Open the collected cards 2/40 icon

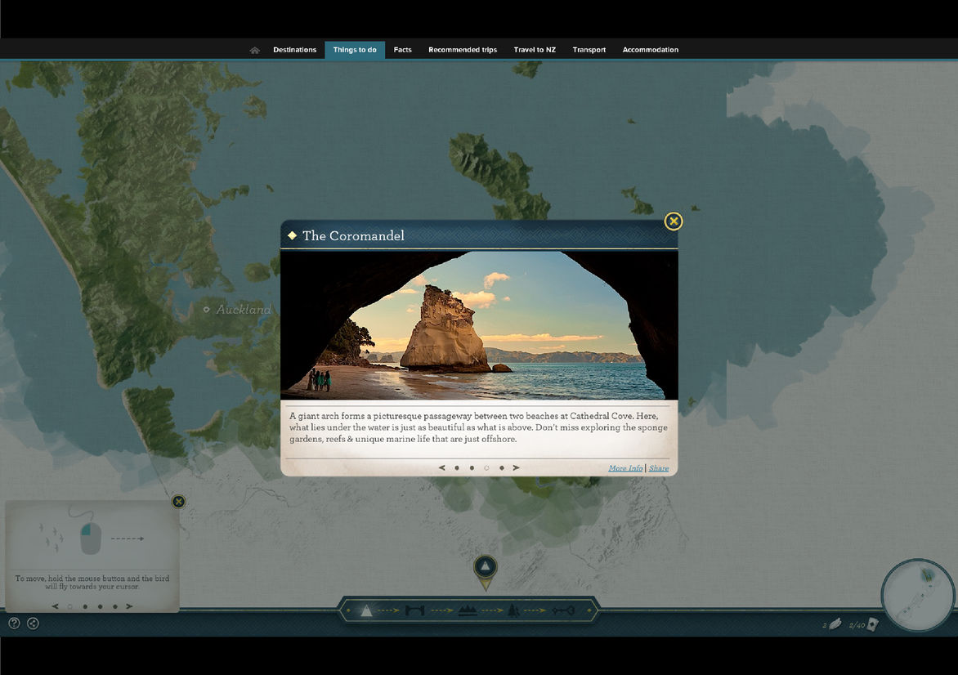872,624
